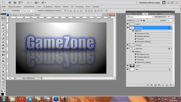Click the Windows Start button
This screenshot has width=181, height=102.
[4, 99]
